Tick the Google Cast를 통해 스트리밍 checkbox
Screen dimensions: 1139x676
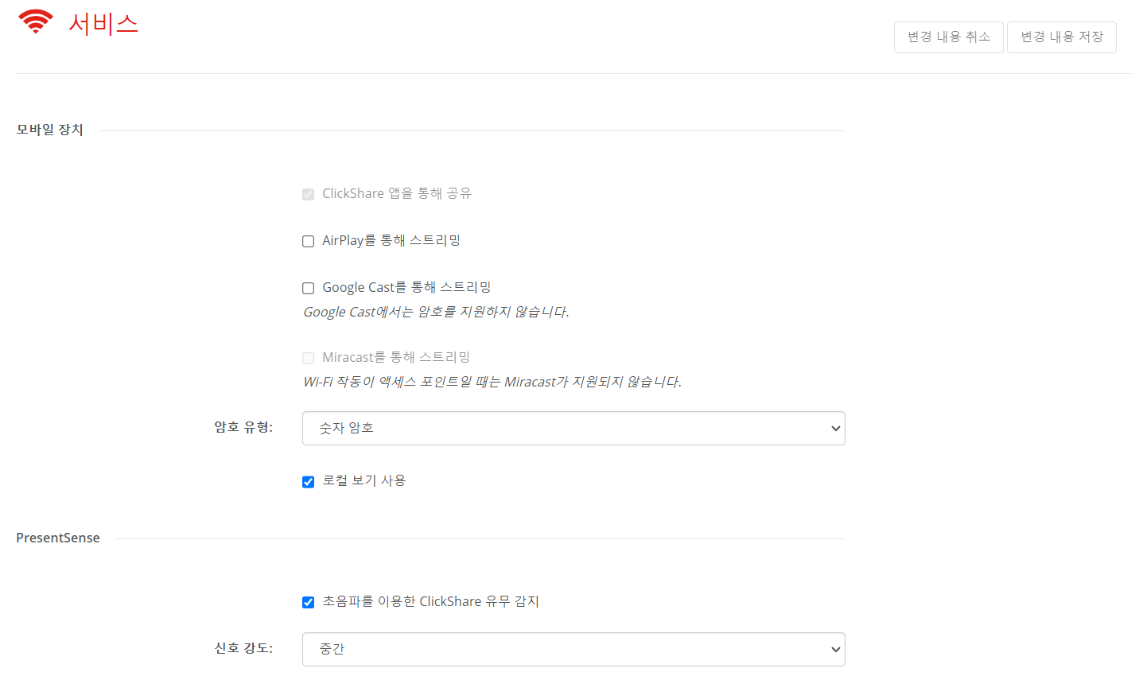pos(309,289)
